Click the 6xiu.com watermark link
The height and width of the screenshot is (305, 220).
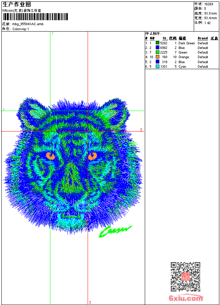pos(186,298)
